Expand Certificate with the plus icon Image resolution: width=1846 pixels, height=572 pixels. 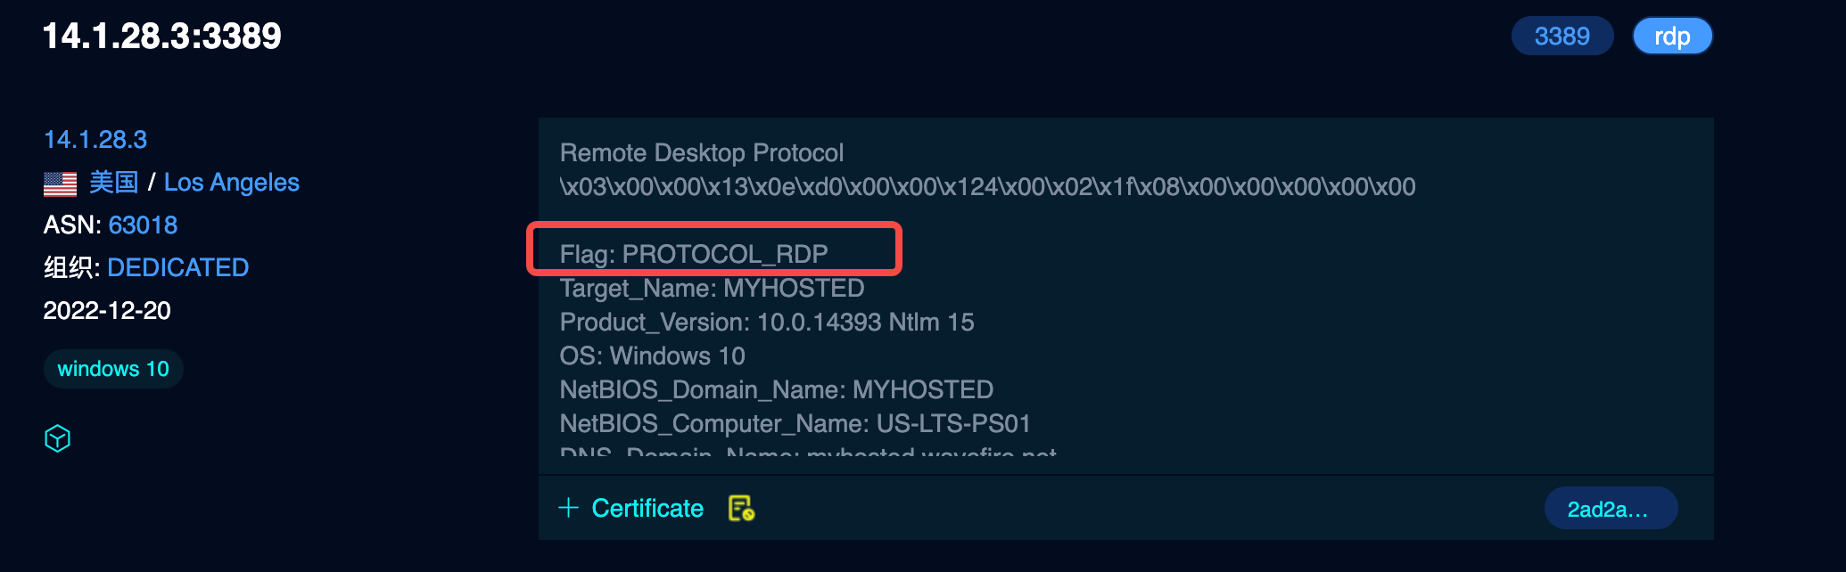click(x=568, y=508)
